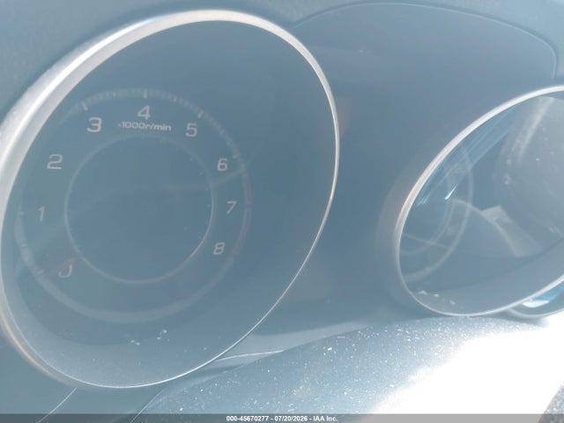Click the tachometer number 0

tap(66, 270)
